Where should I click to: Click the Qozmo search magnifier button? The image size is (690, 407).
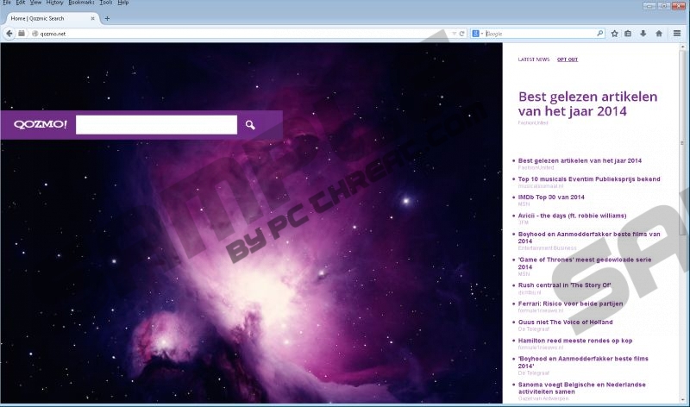(x=250, y=125)
